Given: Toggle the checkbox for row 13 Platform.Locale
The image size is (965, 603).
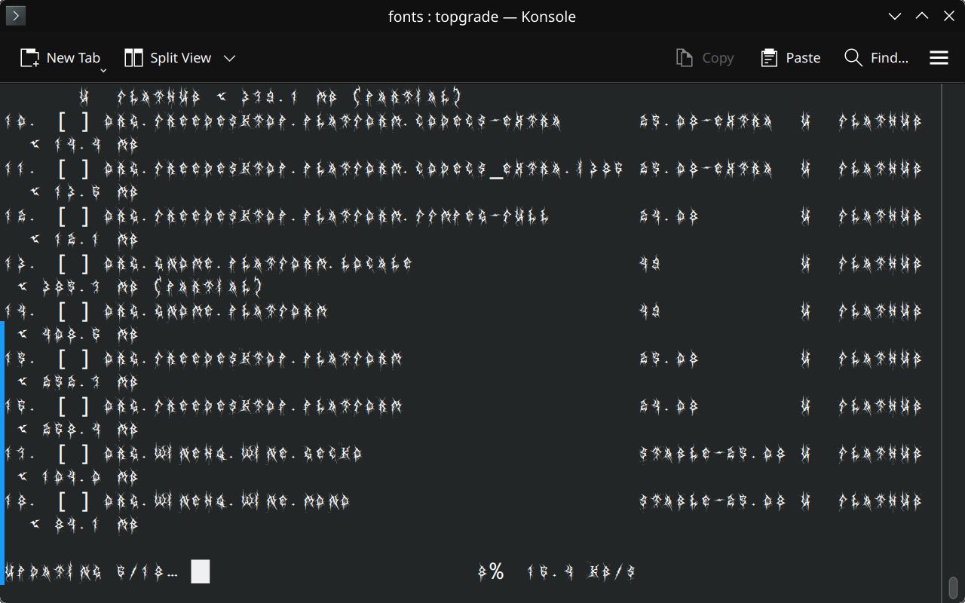Looking at the screenshot, I should (74, 264).
